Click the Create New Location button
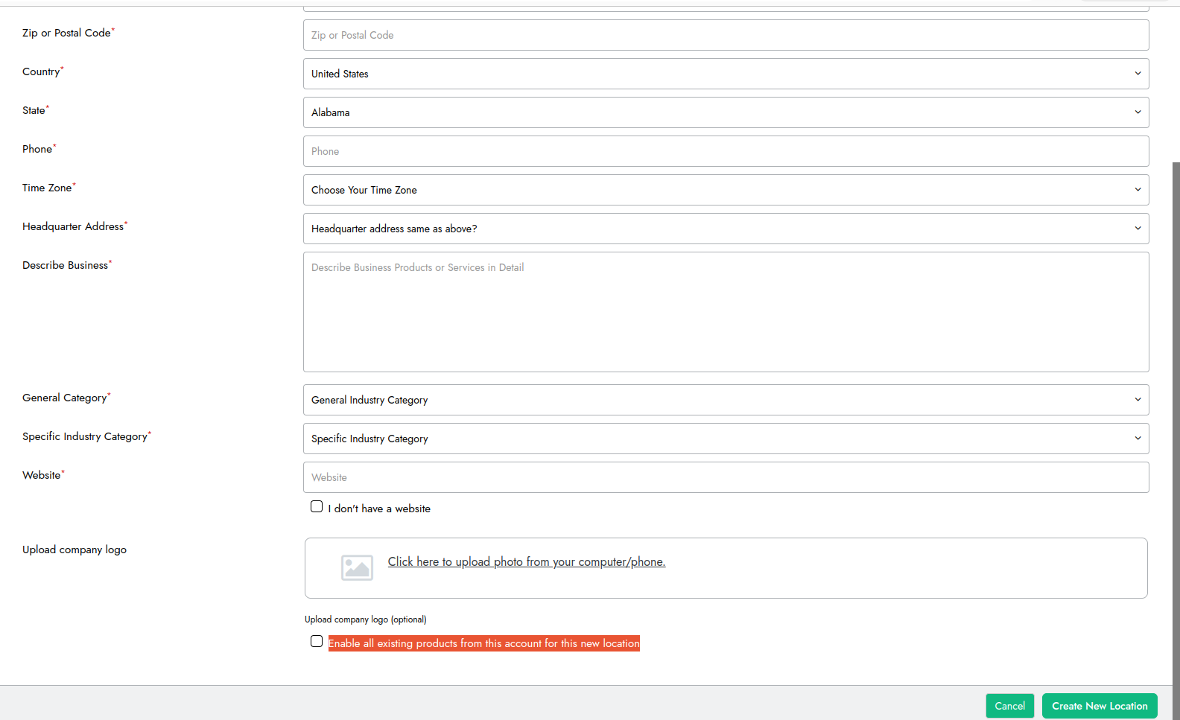The height and width of the screenshot is (720, 1180). tap(1099, 706)
